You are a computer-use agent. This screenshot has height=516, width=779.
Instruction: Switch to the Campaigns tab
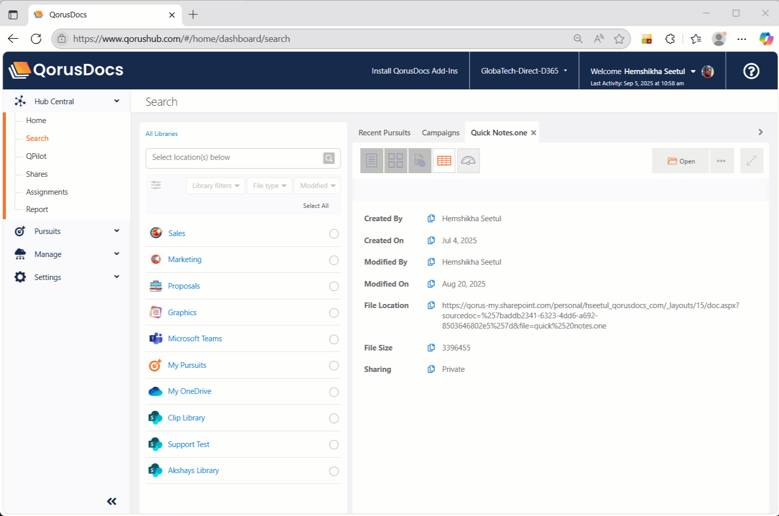(440, 133)
